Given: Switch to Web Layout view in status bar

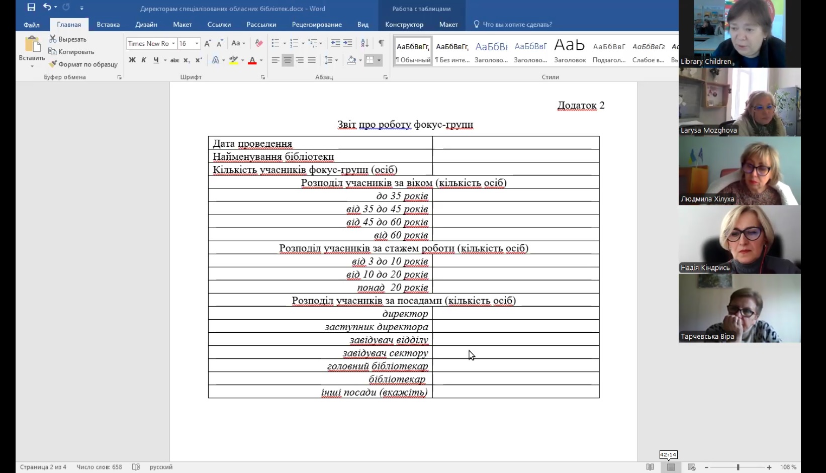Looking at the screenshot, I should pos(692,467).
